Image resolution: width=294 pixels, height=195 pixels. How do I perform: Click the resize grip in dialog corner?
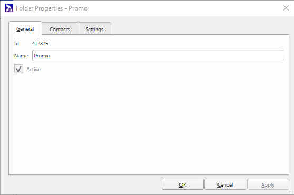tap(291, 192)
